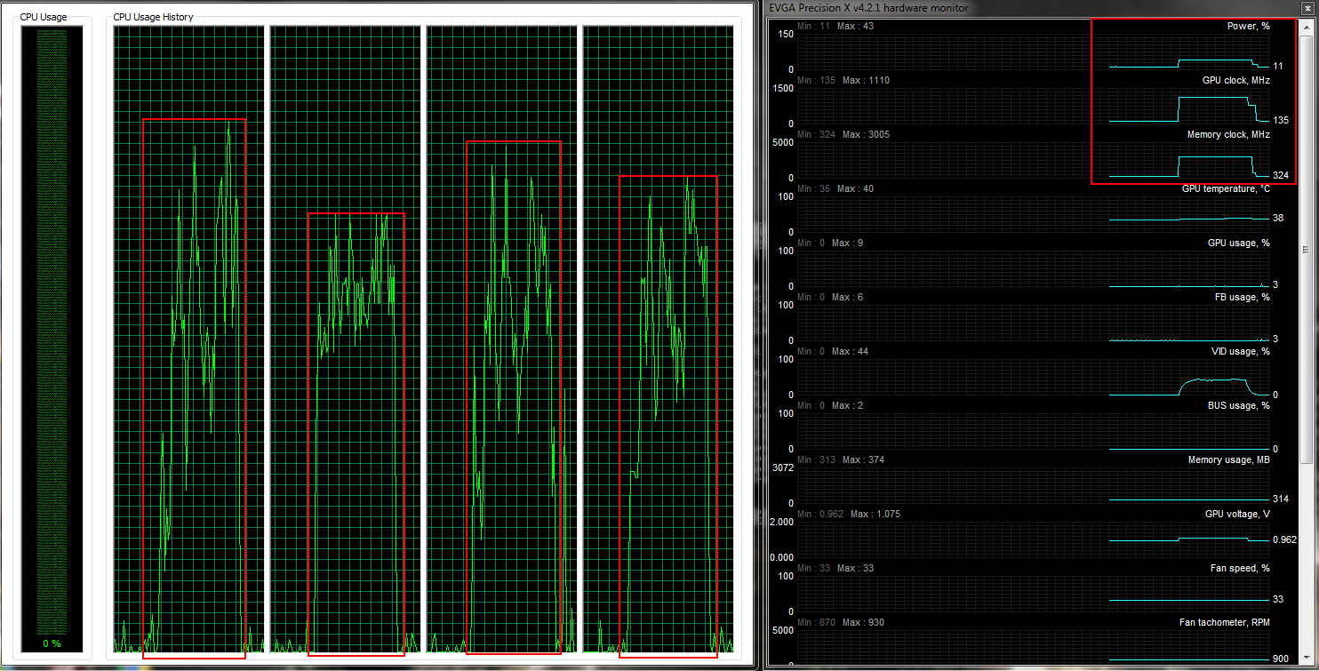Click the CPU Usage percentage meter
1319x671 pixels.
[52, 338]
